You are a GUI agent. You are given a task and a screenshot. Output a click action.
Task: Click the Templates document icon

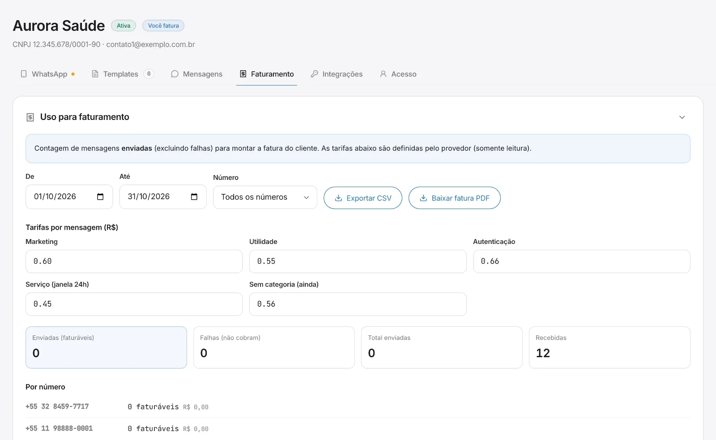(x=95, y=74)
